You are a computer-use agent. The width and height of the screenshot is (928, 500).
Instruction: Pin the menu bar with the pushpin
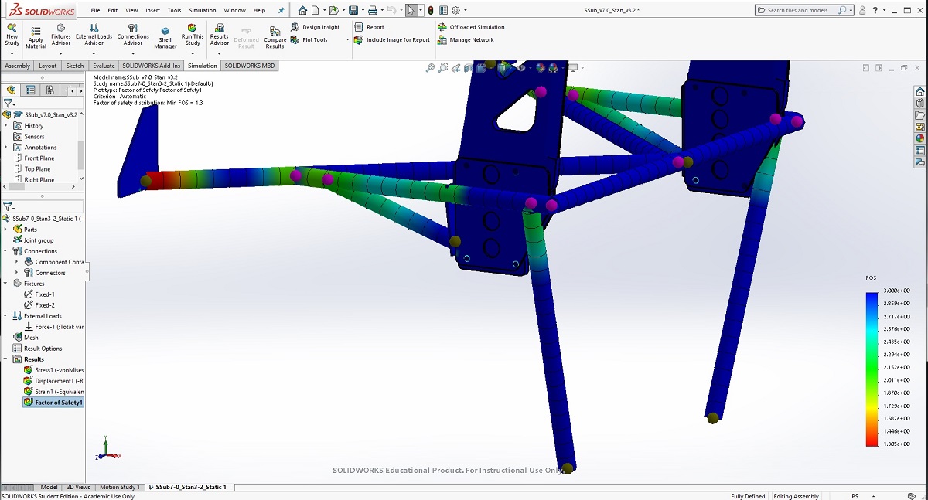coord(281,11)
